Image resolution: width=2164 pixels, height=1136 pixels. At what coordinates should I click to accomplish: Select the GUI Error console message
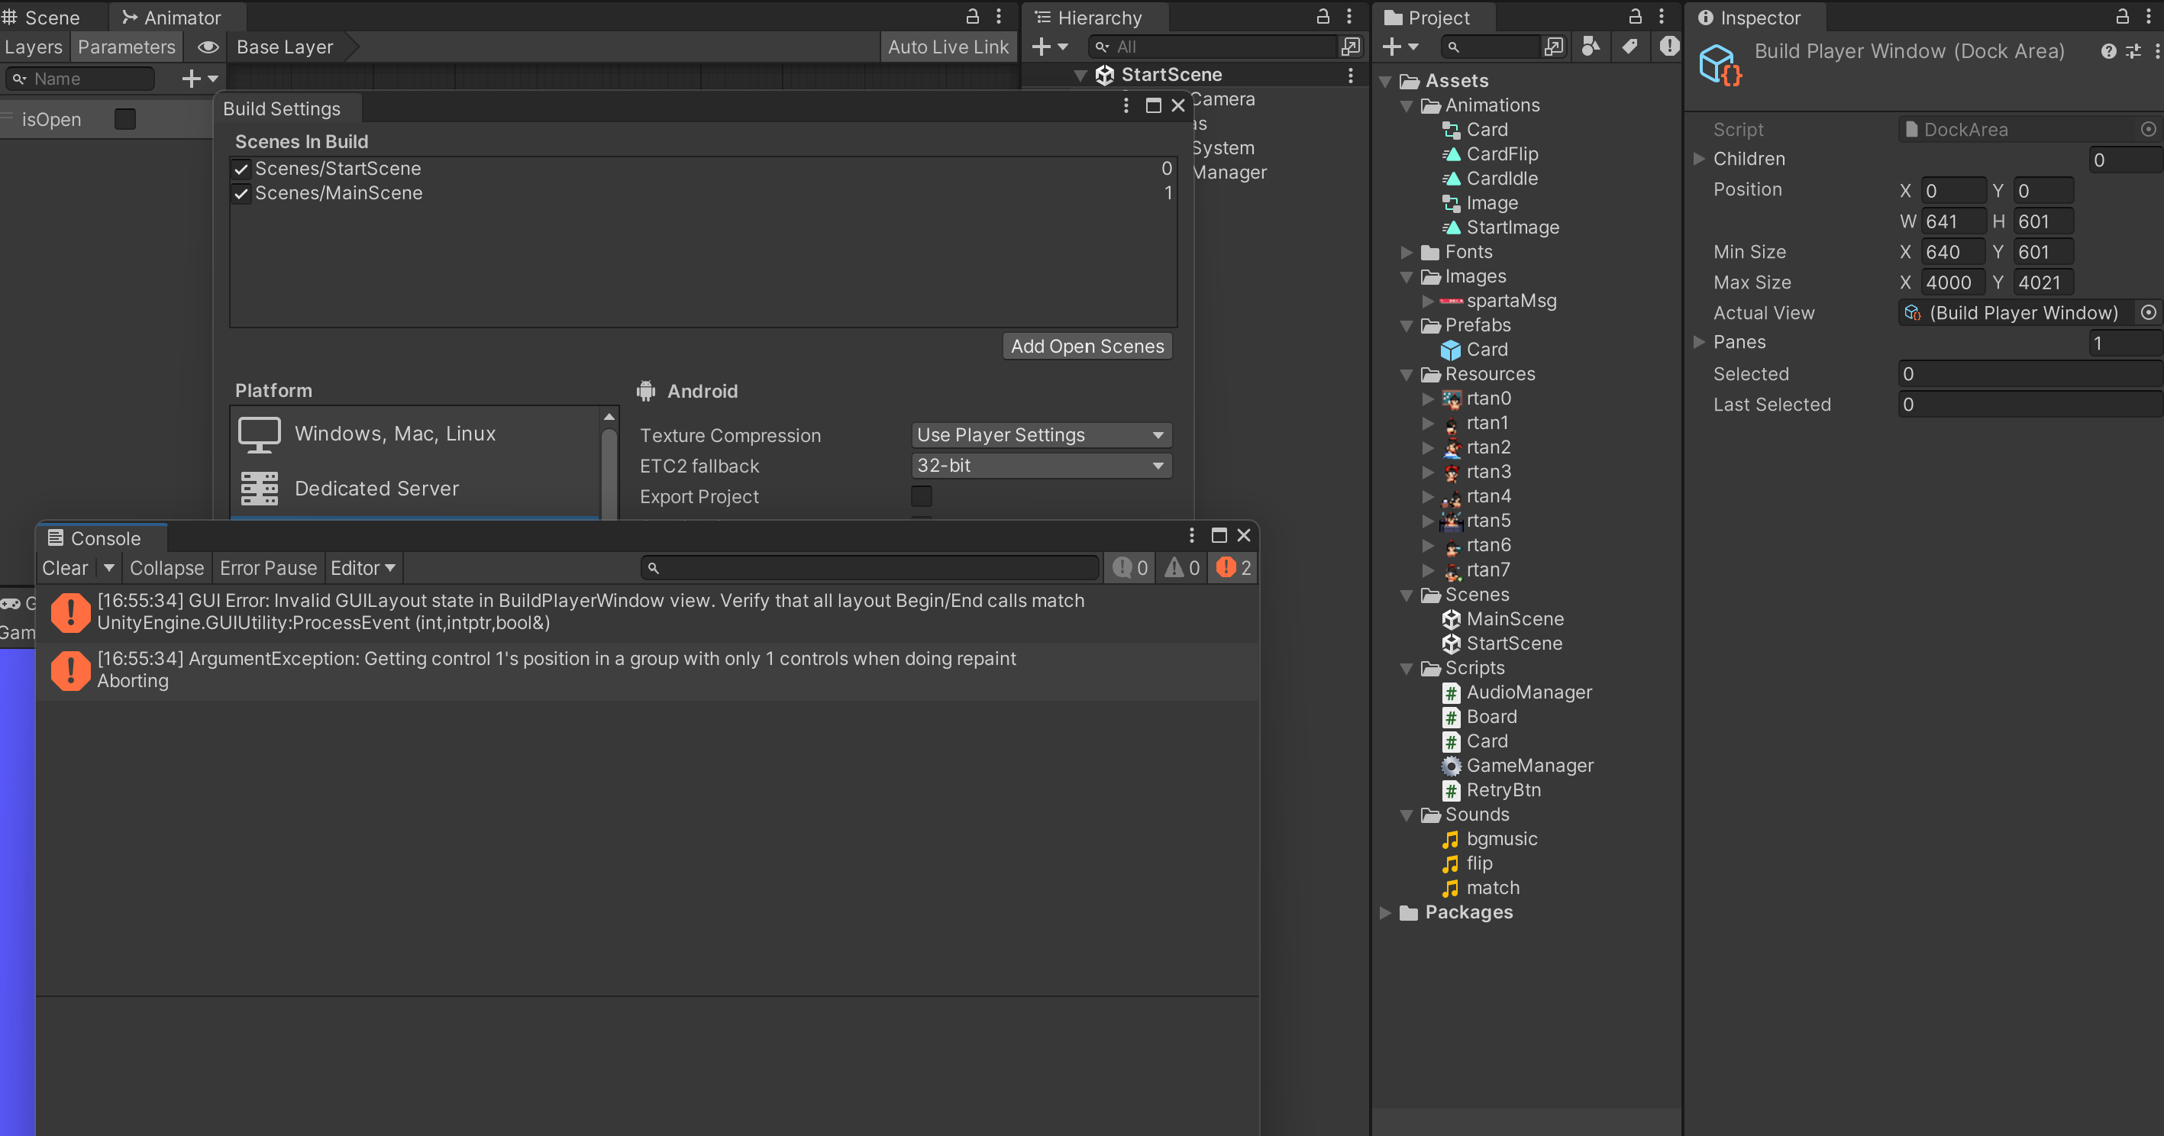(x=647, y=612)
